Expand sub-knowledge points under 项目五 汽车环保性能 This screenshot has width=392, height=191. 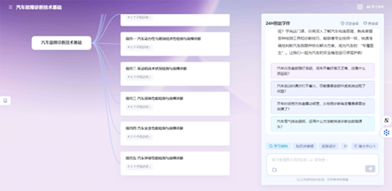(139, 167)
